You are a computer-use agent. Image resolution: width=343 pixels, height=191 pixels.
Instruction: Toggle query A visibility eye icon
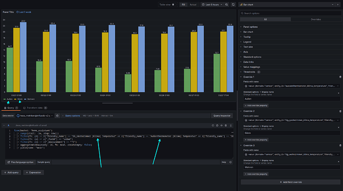click(221, 126)
